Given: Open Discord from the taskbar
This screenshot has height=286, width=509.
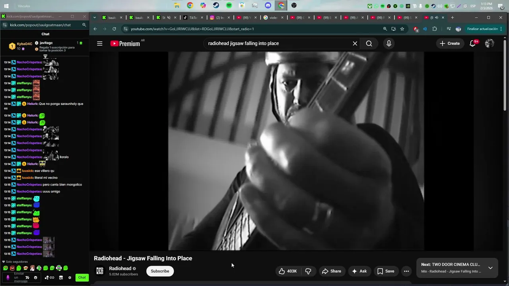Looking at the screenshot, I should [x=268, y=6].
